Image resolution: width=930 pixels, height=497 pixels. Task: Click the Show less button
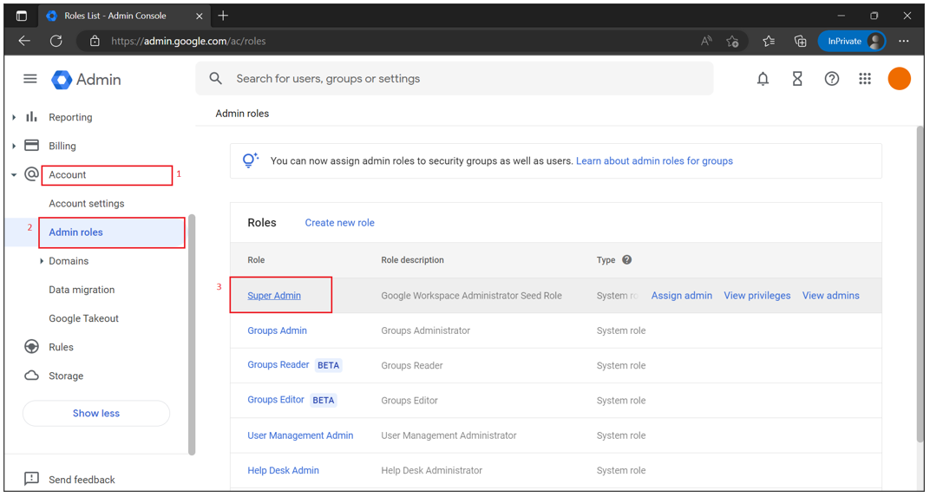click(96, 414)
